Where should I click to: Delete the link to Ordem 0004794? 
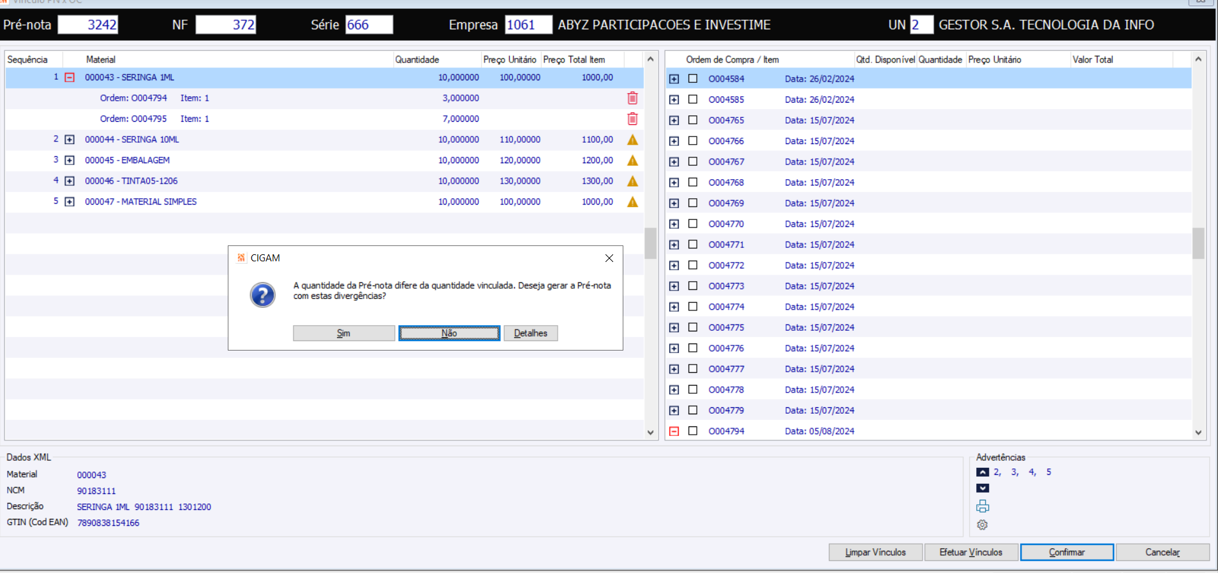[632, 98]
